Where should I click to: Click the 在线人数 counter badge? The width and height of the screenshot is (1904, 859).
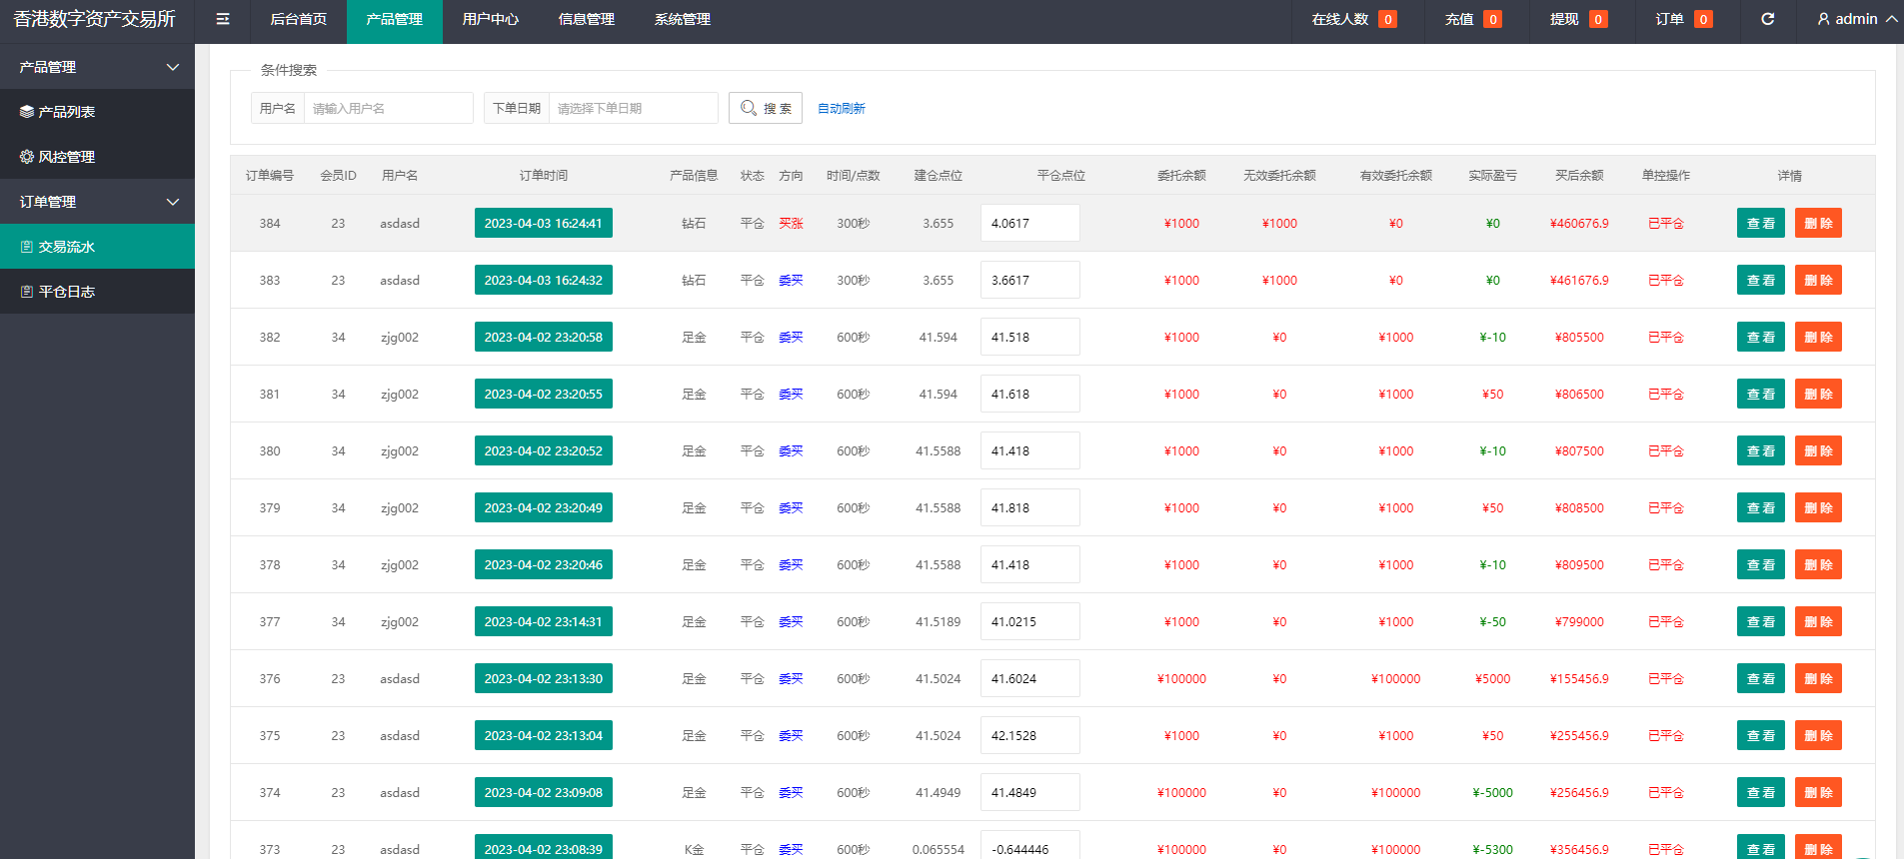click(x=1387, y=19)
